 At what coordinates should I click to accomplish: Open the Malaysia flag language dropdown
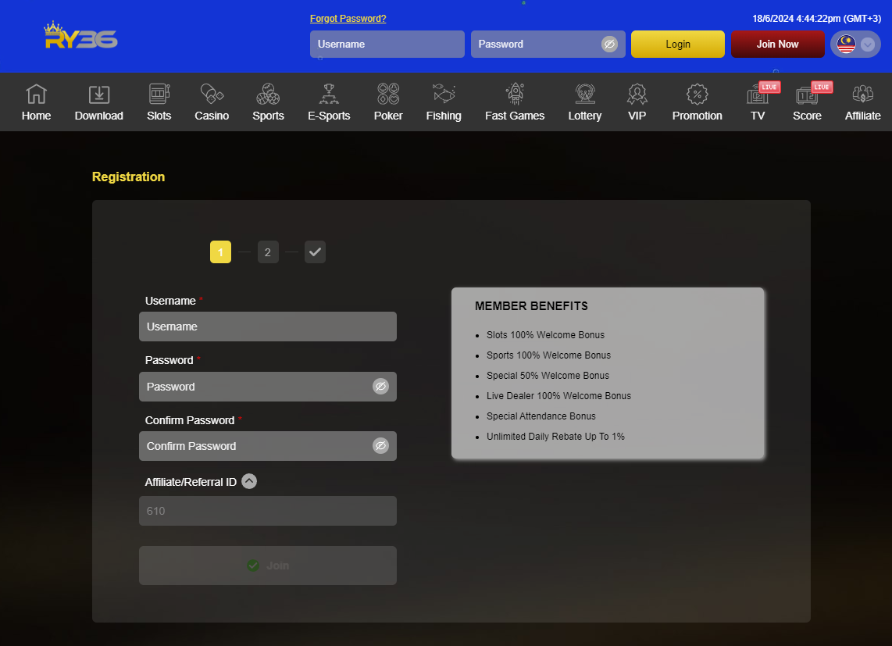point(856,45)
